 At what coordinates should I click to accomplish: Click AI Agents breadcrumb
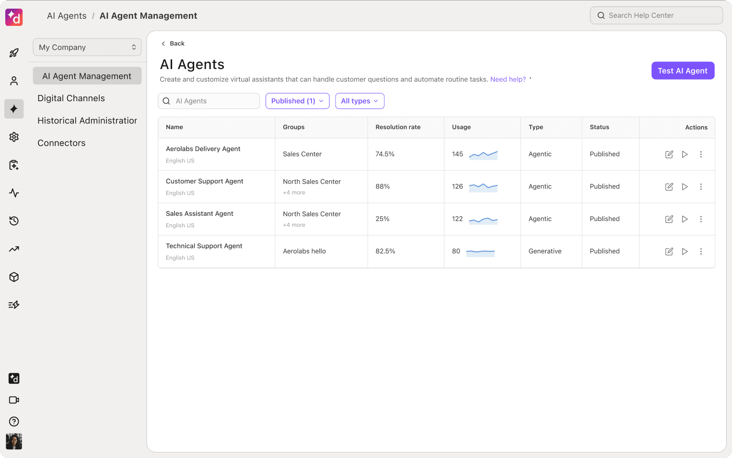coord(67,16)
